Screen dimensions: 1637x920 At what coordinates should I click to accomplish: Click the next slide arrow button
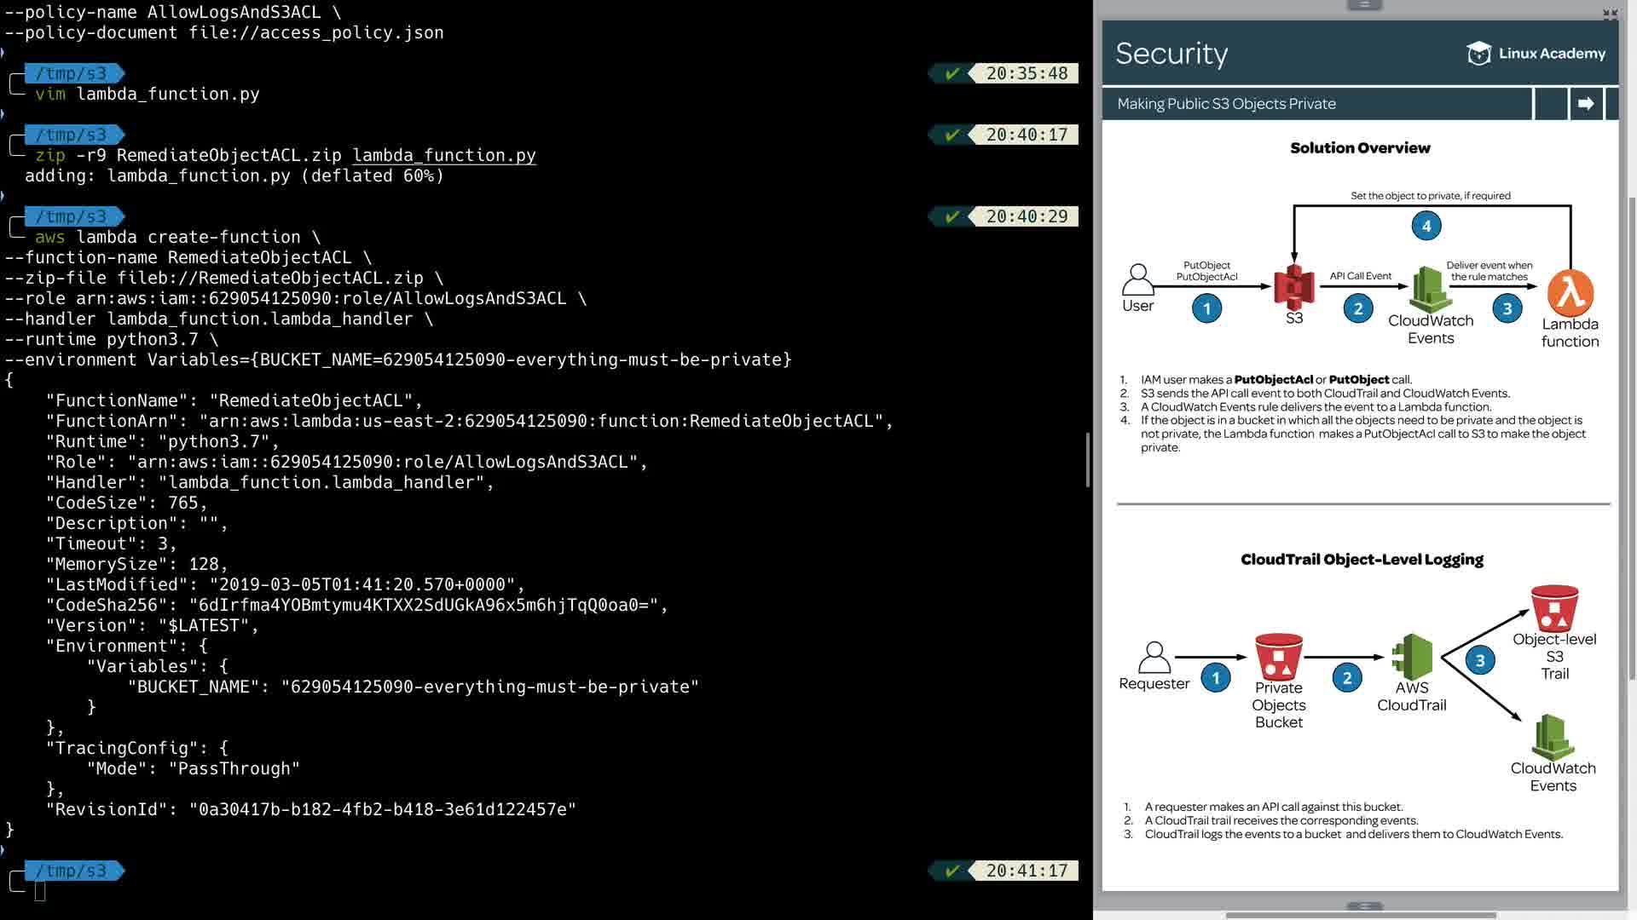[x=1586, y=104]
